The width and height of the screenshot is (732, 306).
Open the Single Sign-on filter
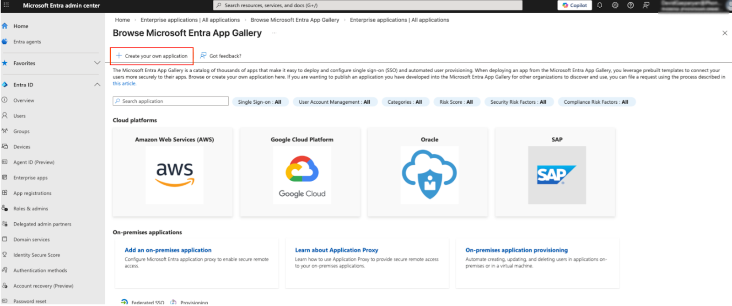click(x=259, y=102)
